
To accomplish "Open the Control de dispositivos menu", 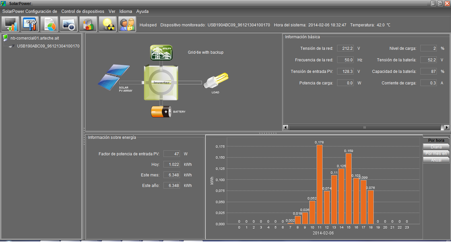I will pos(83,11).
